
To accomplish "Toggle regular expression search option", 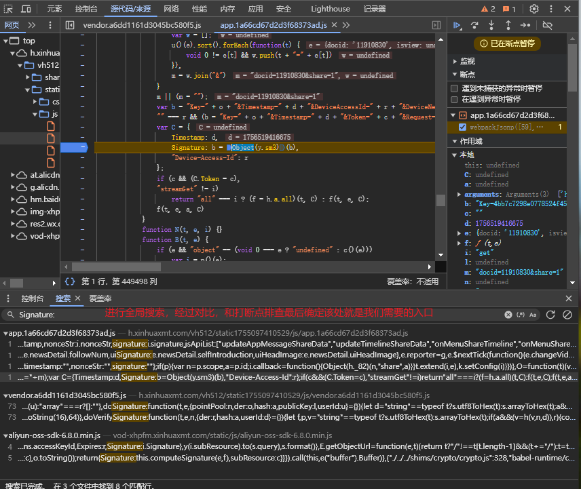I will click(x=521, y=315).
